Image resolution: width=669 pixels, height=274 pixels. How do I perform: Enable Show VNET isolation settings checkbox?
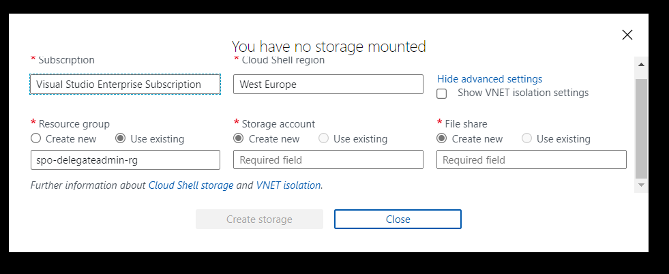pos(442,93)
